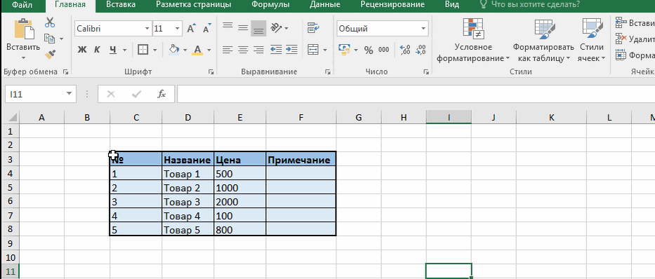The width and height of the screenshot is (655, 279).
Task: Open font size 11 dropdown
Action: point(178,28)
